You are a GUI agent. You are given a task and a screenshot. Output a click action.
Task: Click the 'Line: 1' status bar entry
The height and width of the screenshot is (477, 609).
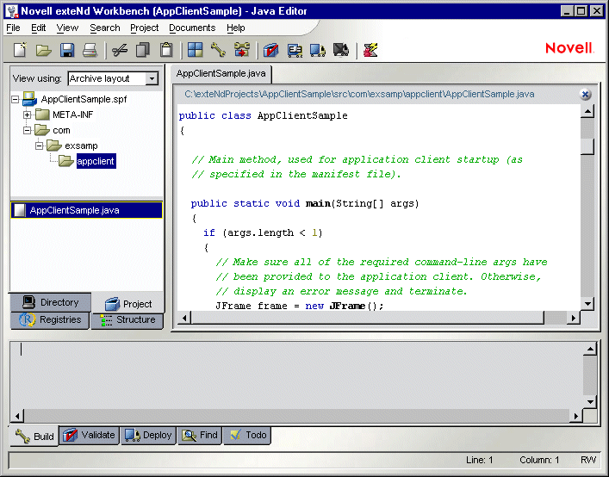(x=479, y=460)
